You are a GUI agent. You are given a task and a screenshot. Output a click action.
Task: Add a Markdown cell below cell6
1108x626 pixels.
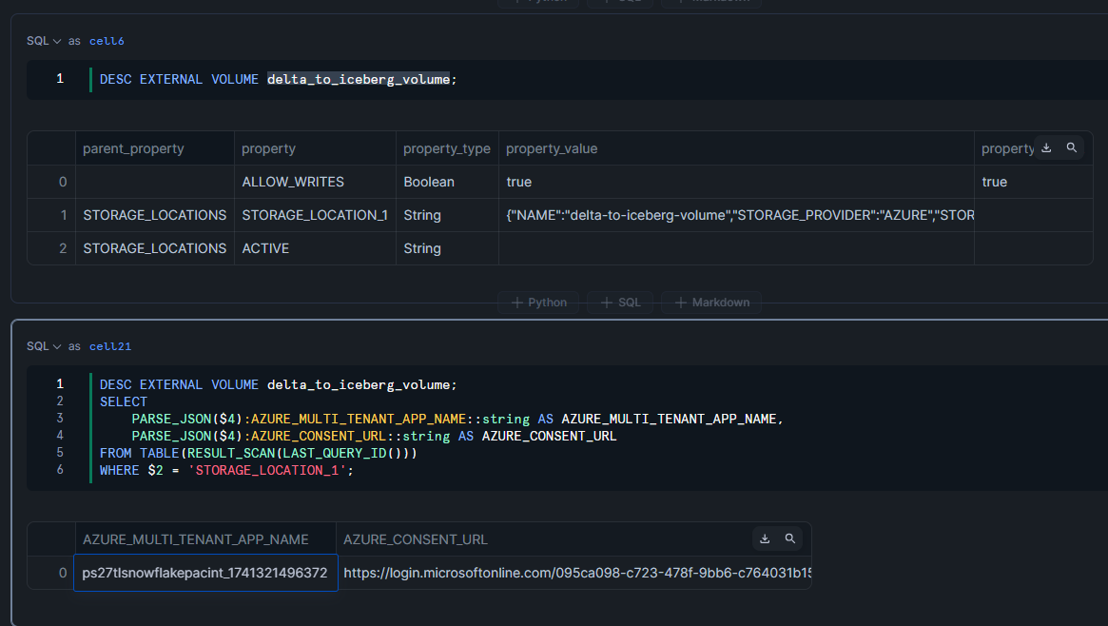[711, 303]
